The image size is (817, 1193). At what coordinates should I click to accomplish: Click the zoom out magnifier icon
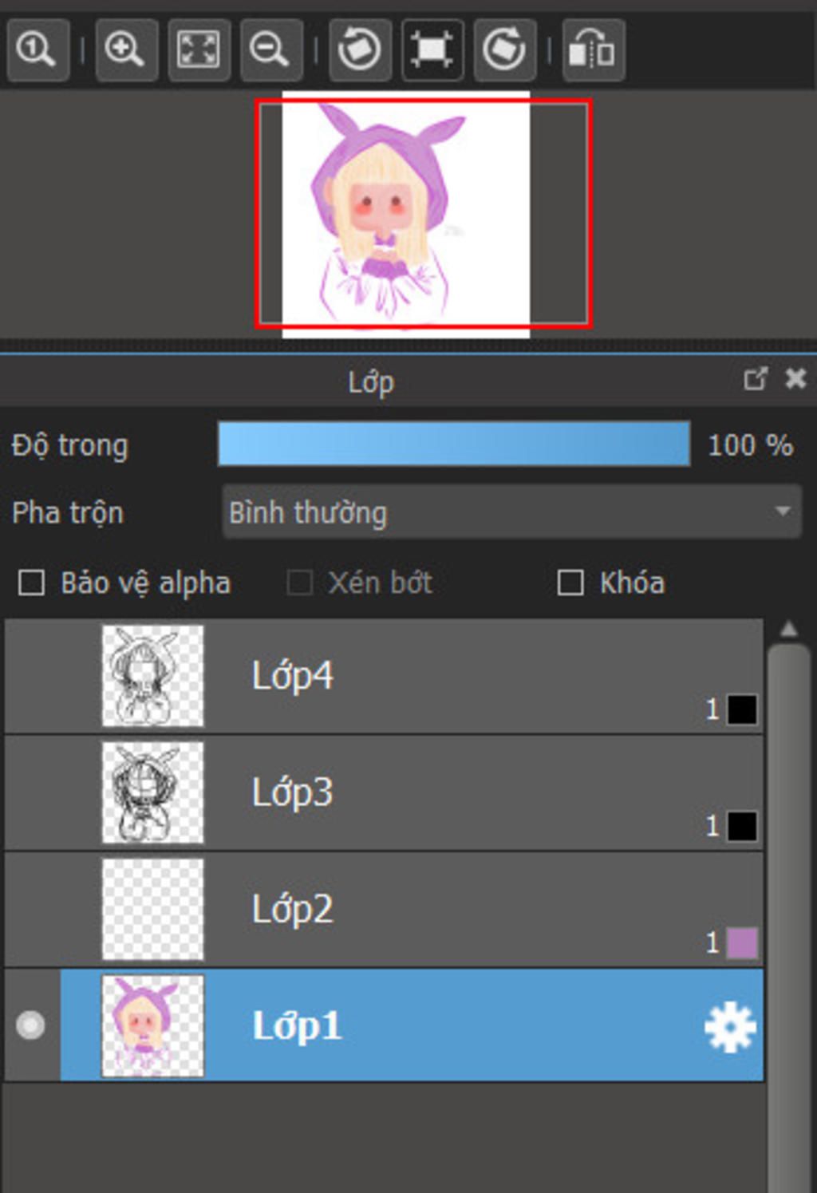click(270, 50)
